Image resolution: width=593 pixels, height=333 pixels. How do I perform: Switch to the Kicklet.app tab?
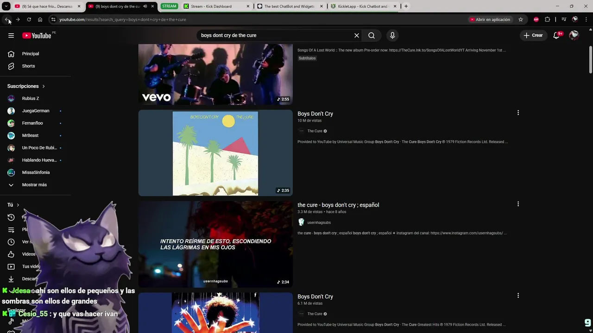pyautogui.click(x=364, y=6)
